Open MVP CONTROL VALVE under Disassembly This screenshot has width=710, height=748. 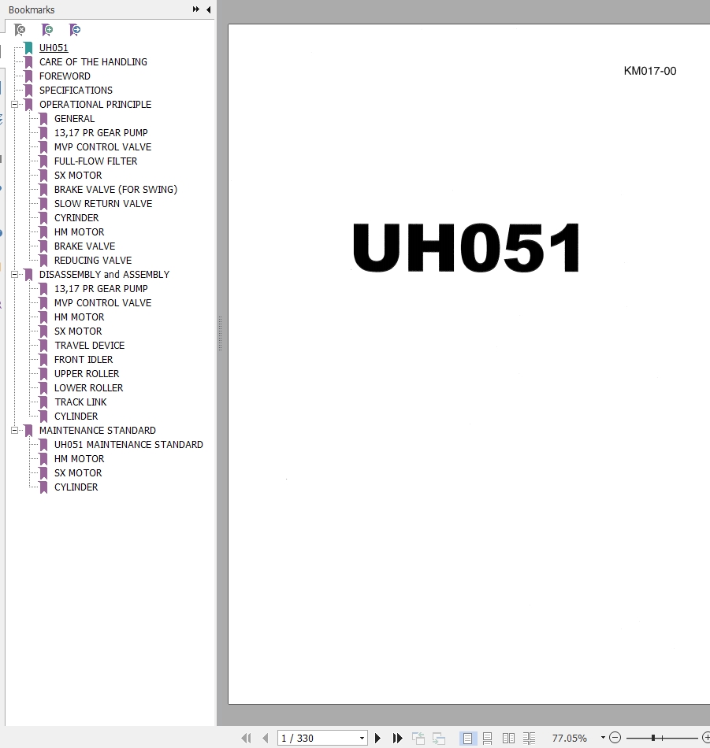102,303
